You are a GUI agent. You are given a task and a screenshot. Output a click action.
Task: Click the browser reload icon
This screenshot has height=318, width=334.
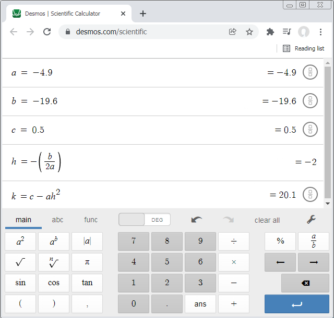click(47, 32)
